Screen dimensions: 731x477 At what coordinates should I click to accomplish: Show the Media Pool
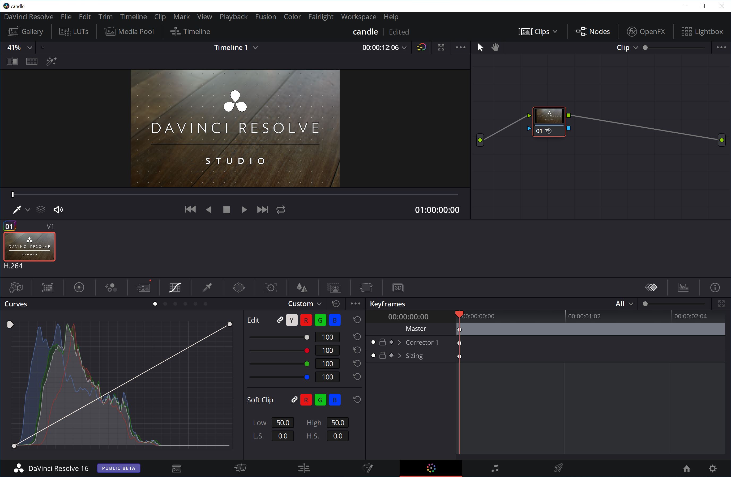[x=129, y=31]
